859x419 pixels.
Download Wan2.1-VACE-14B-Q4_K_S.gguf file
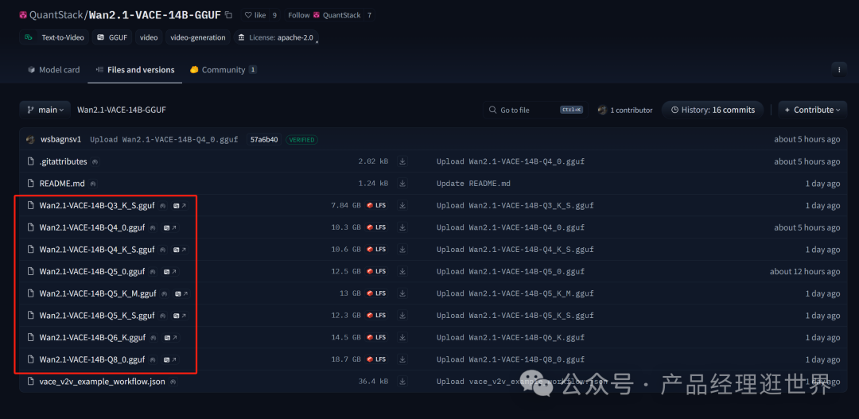pyautogui.click(x=402, y=249)
